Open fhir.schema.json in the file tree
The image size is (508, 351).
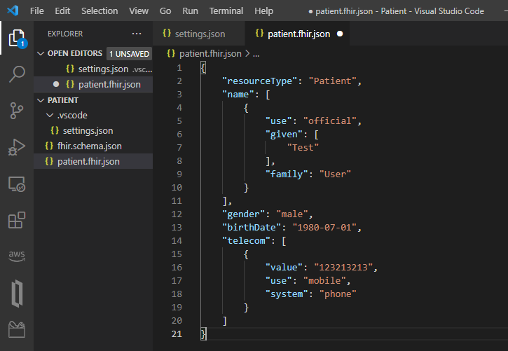pyautogui.click(x=89, y=146)
